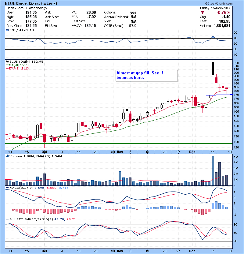The height and width of the screenshot is (254, 244).
Task: Select the MACD histogram value 0.715
Action: [64, 188]
